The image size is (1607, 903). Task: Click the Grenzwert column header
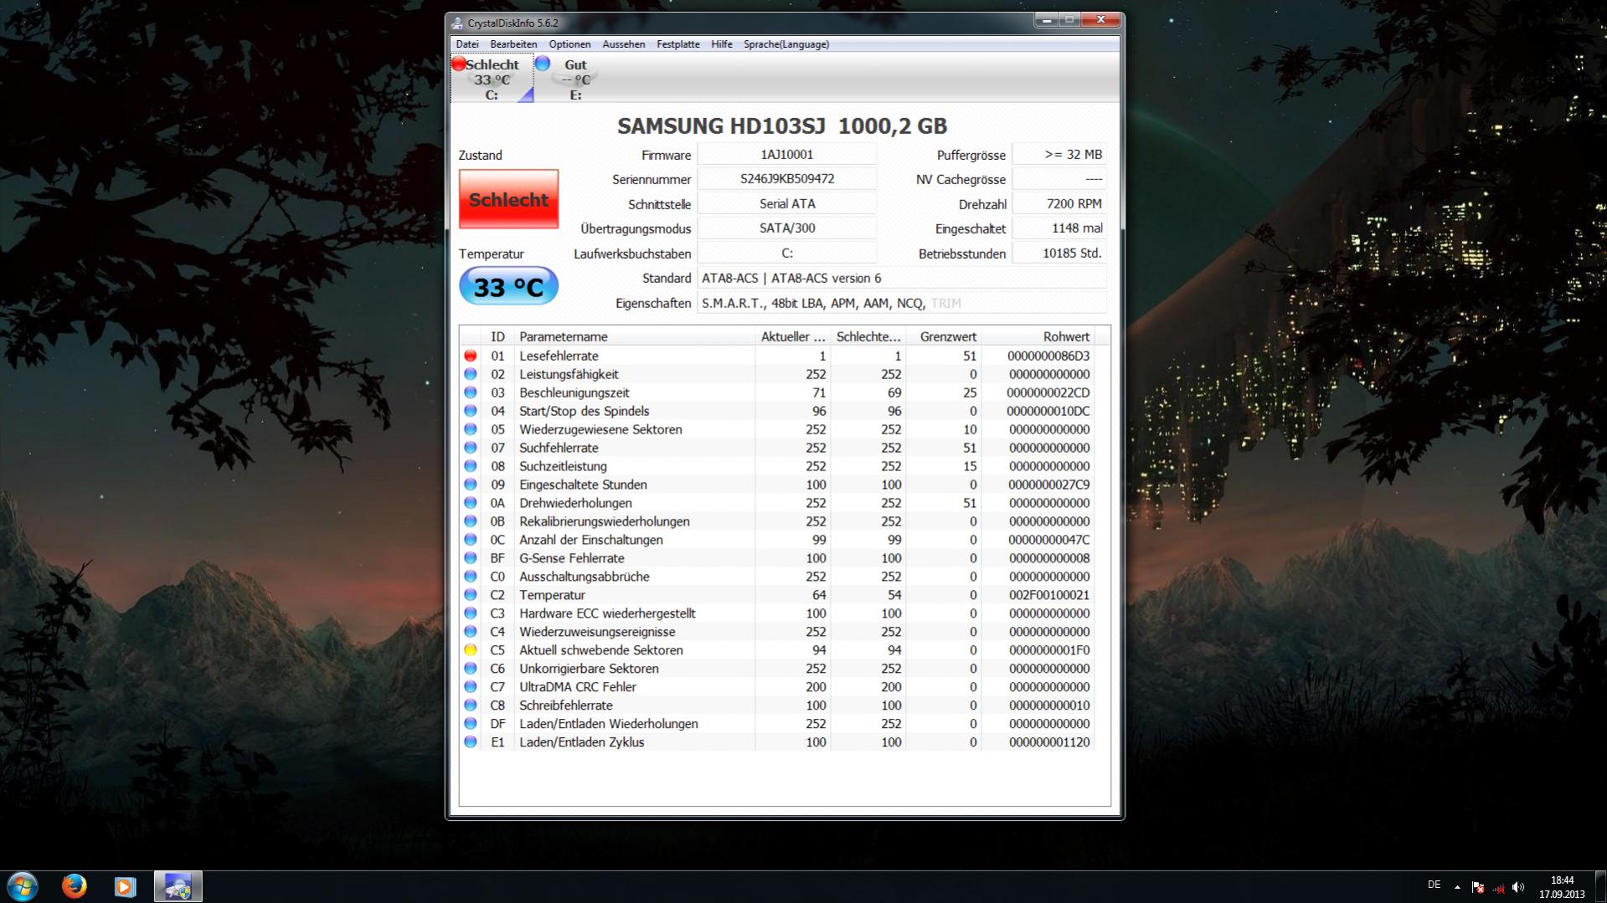[944, 336]
